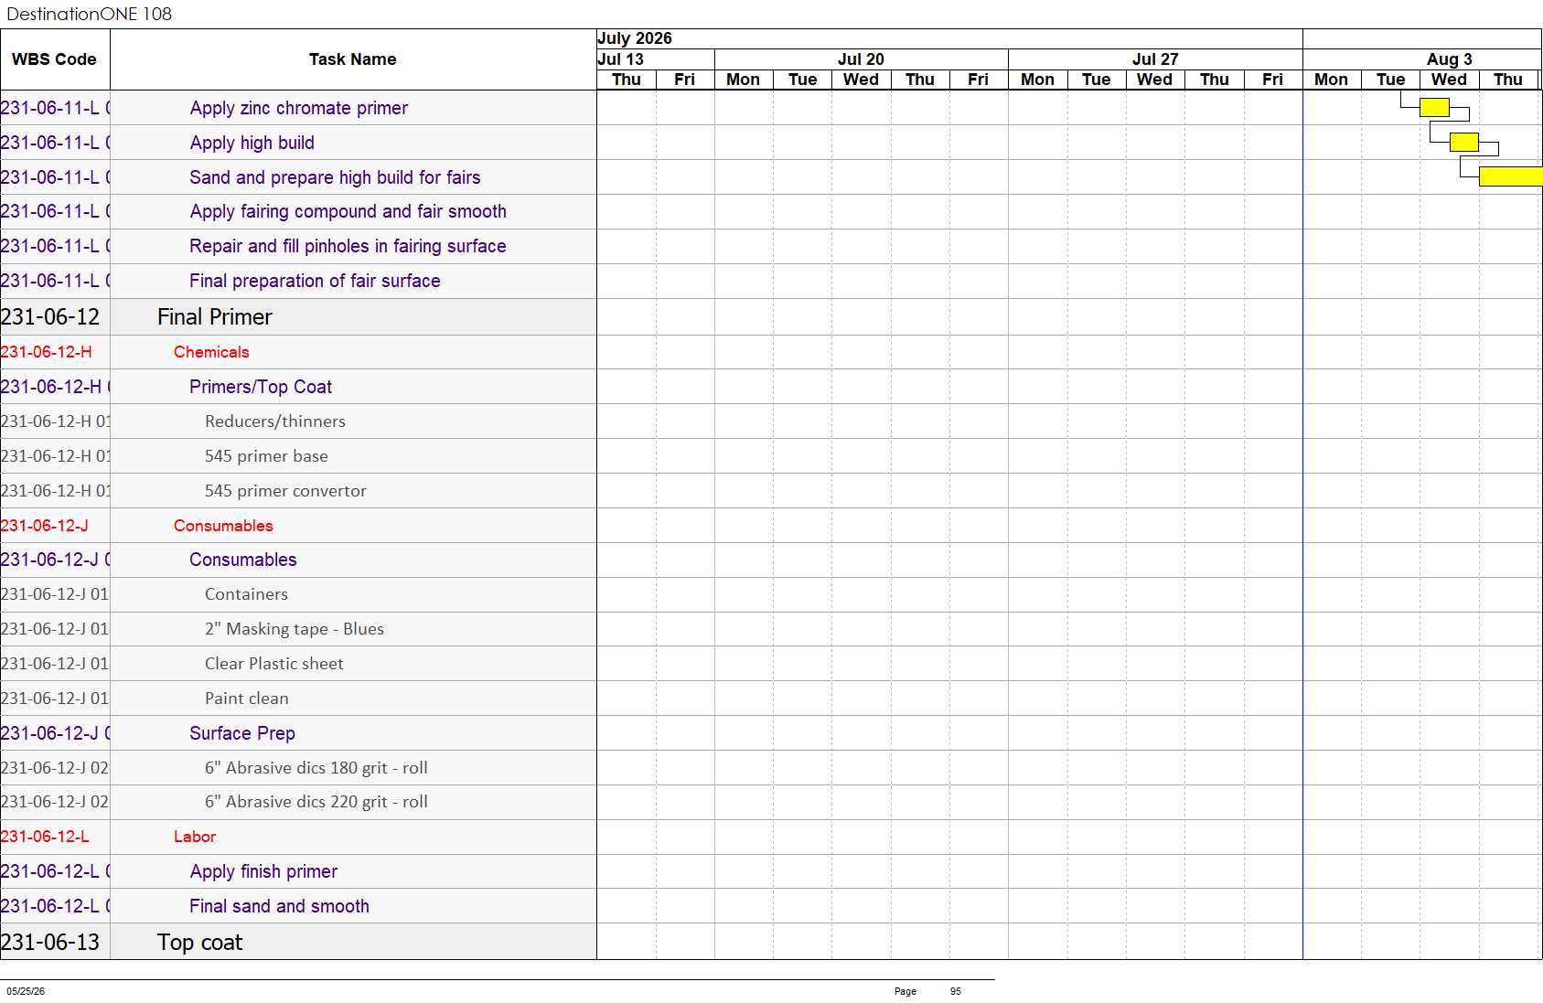Select 6" Abrasive dics 180 grit - roll

point(316,768)
